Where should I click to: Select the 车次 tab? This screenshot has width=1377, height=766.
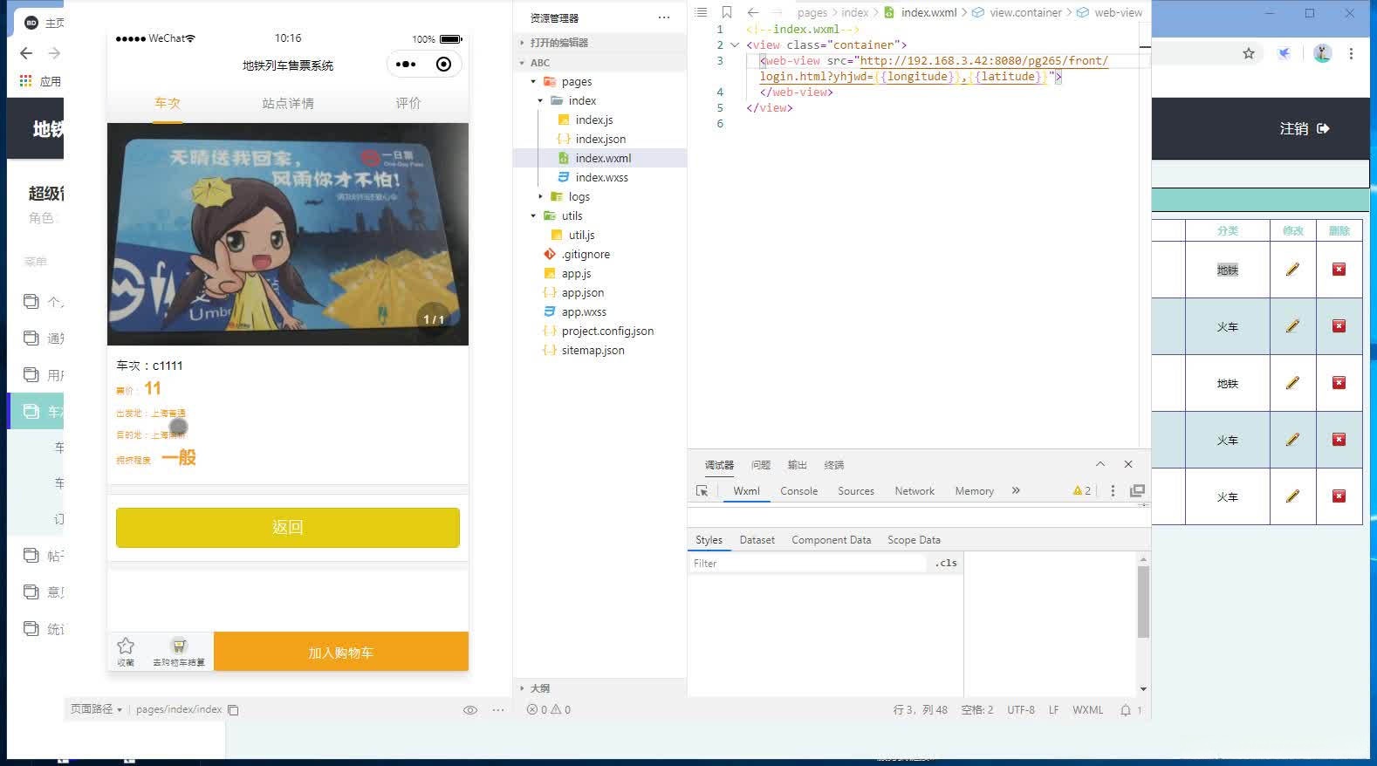(x=168, y=103)
